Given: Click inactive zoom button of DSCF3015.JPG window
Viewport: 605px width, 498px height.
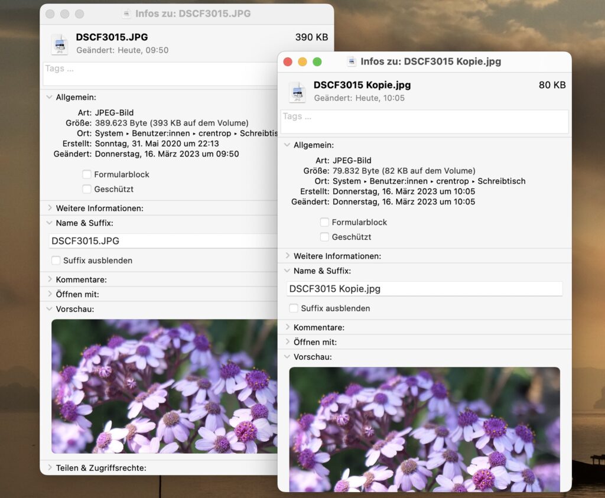Looking at the screenshot, I should [80, 14].
